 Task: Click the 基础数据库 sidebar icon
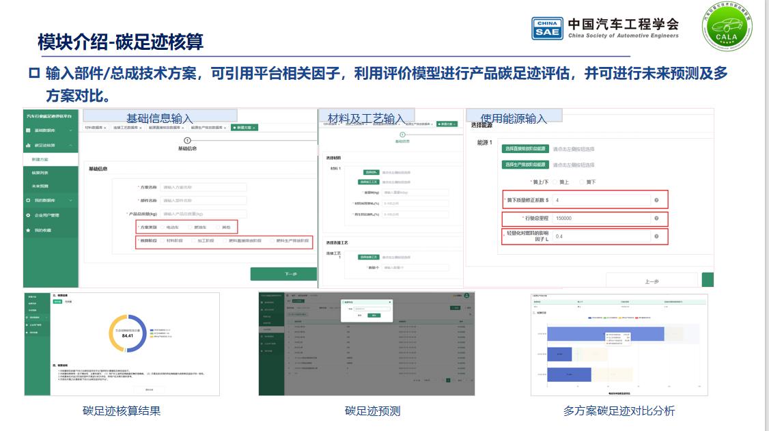tap(28, 130)
